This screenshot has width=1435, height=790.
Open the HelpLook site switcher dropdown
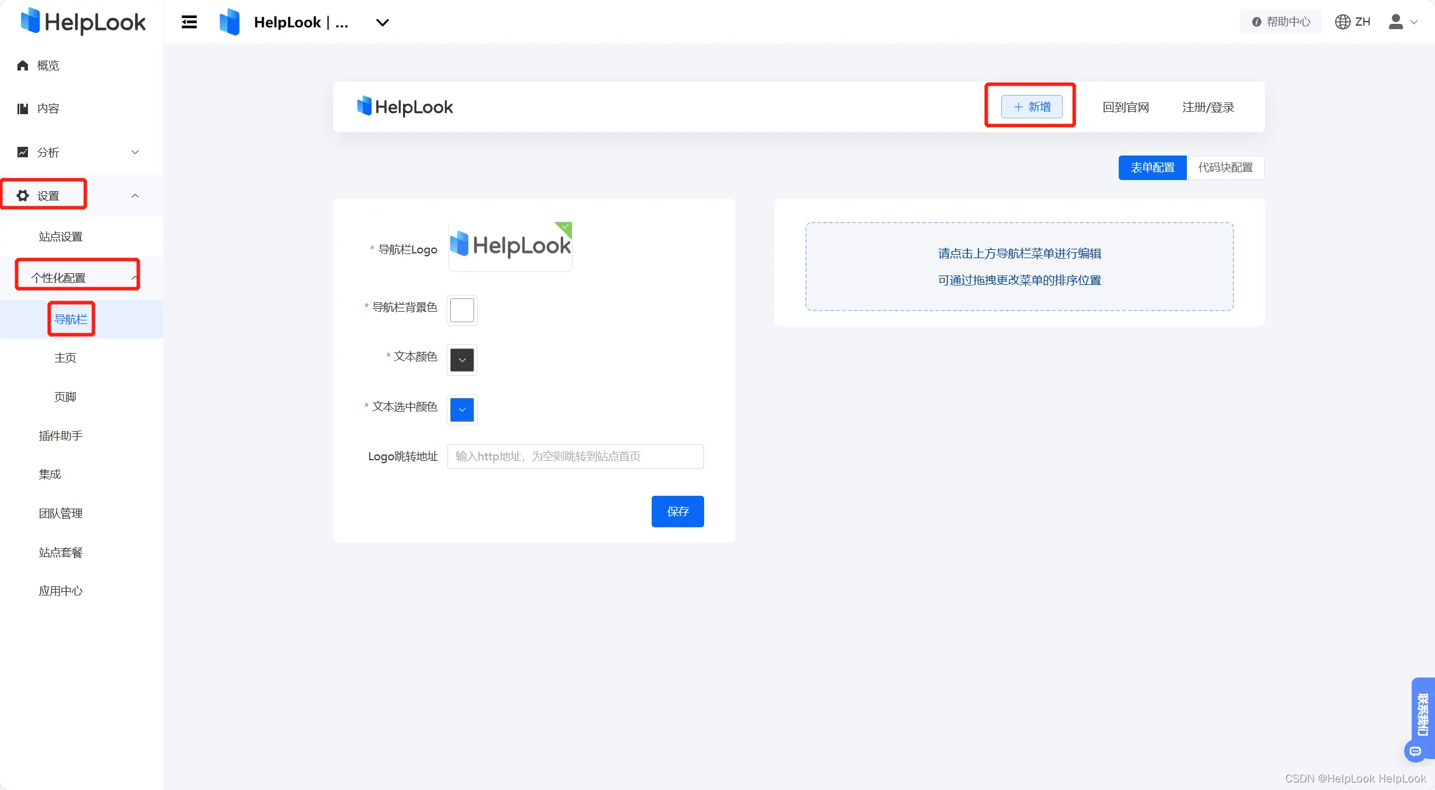coord(382,22)
